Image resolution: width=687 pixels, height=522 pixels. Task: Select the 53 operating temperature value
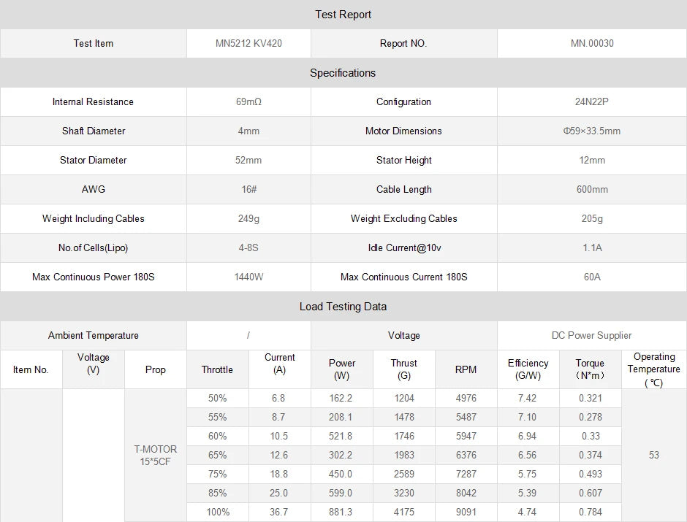653,455
